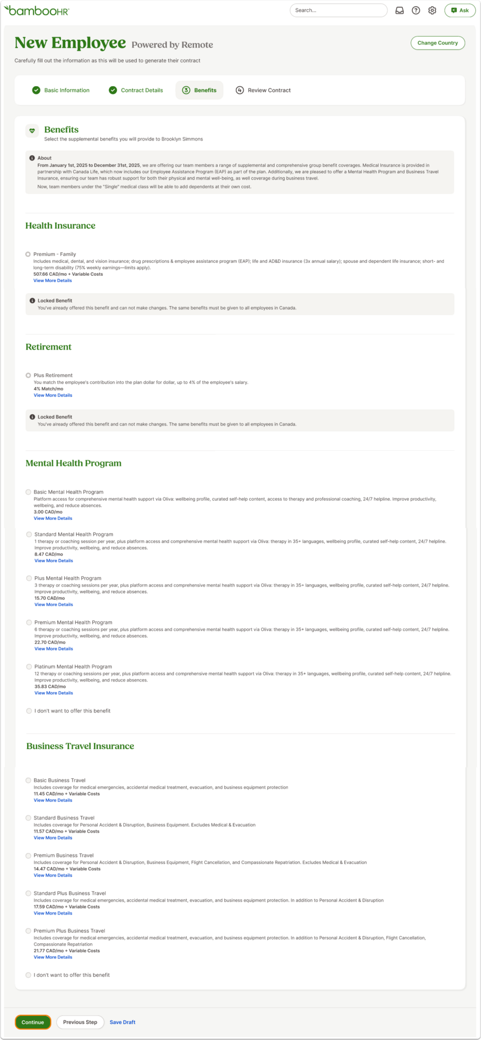The width and height of the screenshot is (481, 1040).
Task: View More Details for Standard Mental Health Program
Action: [x=53, y=561]
